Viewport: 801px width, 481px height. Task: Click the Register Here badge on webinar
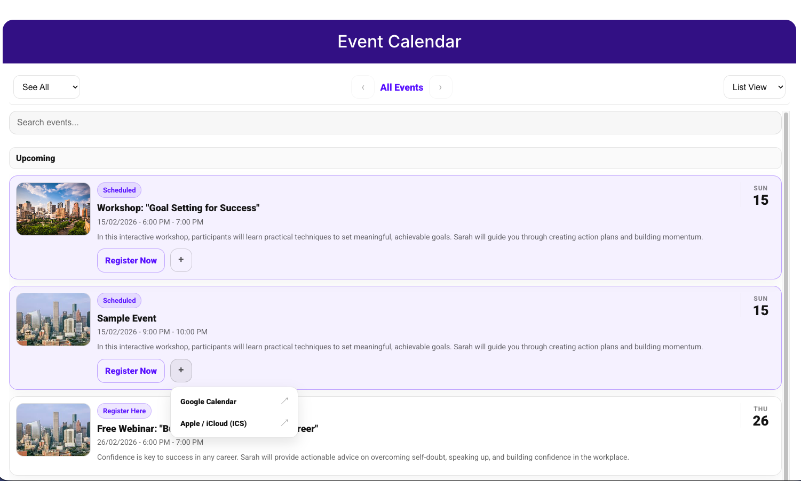pos(124,411)
